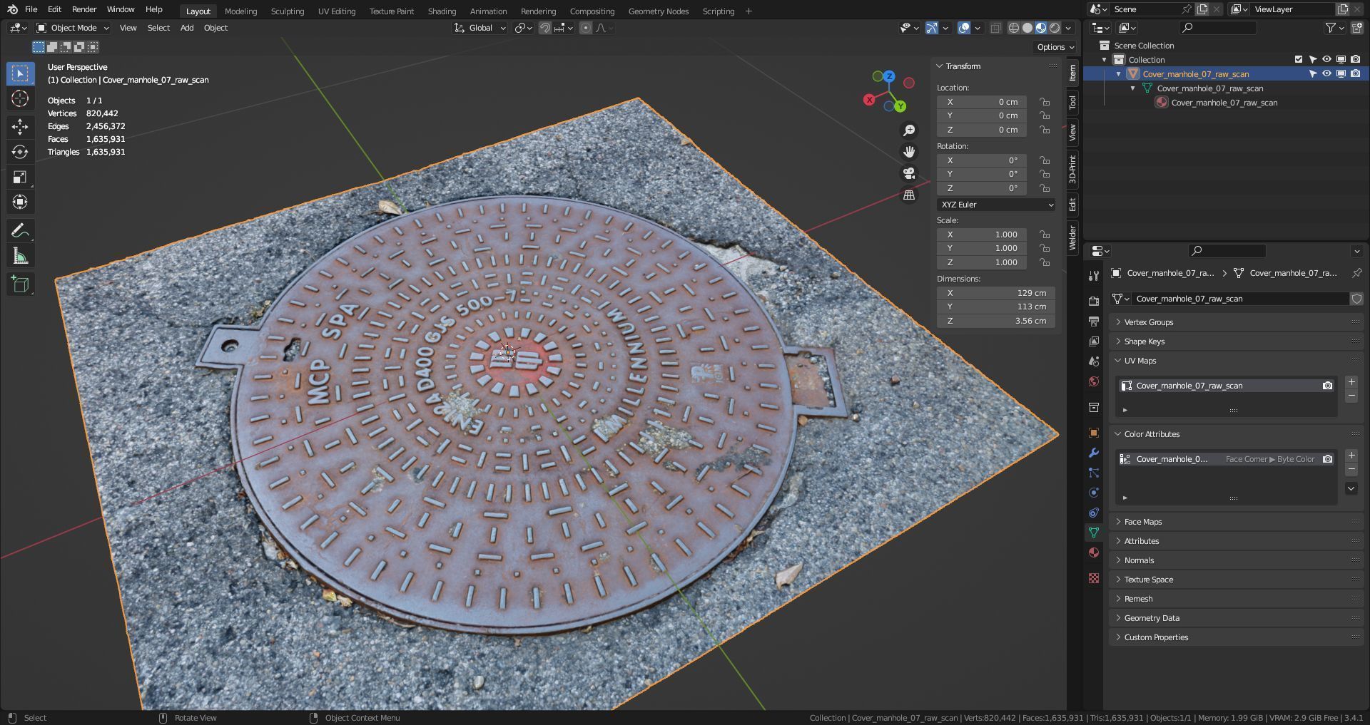The image size is (1370, 725).
Task: Activate the Cursor tool
Action: (20, 98)
